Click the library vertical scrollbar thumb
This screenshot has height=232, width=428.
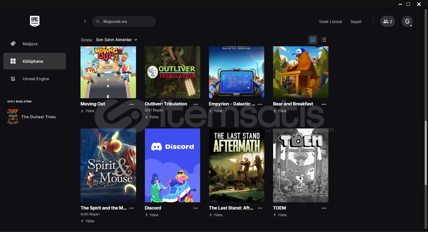(426, 153)
